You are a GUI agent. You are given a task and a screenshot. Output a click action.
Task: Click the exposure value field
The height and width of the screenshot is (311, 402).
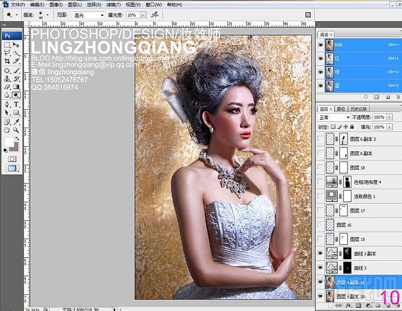coord(133,15)
